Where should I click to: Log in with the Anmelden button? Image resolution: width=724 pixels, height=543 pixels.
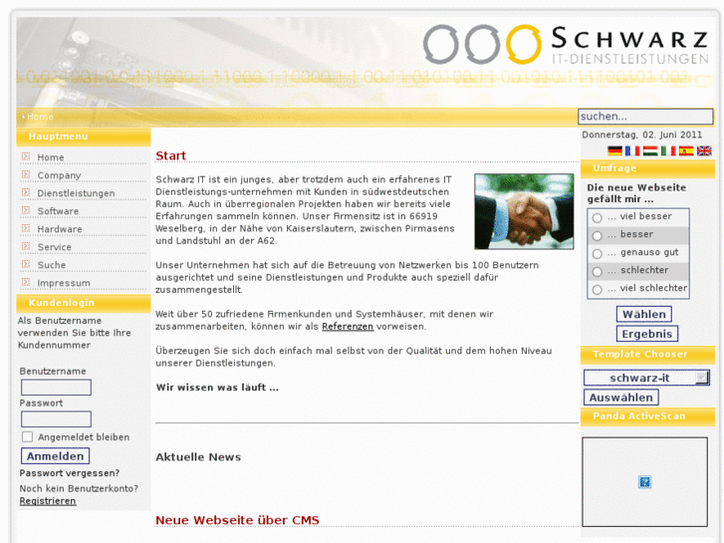[55, 456]
